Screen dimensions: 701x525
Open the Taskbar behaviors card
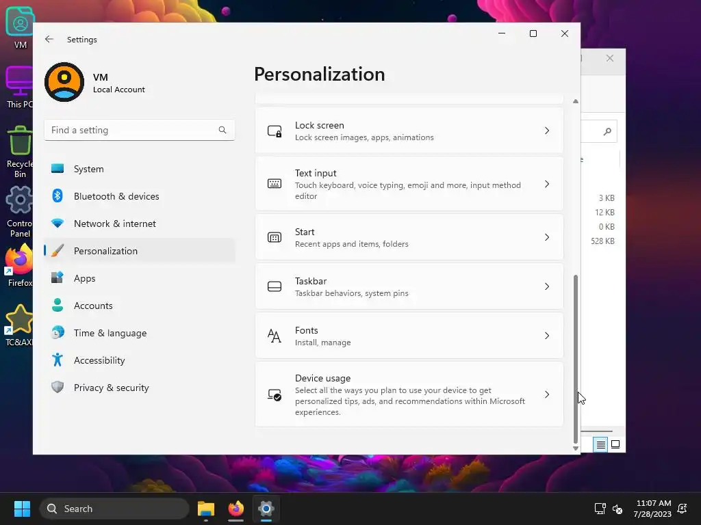[x=409, y=286]
